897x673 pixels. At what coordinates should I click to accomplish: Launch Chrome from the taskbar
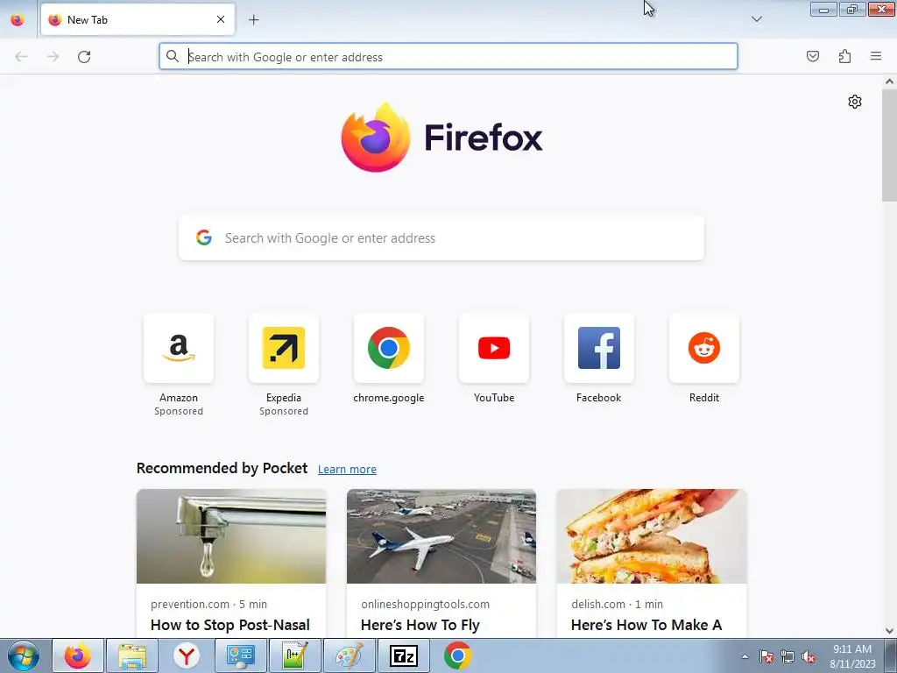[x=457, y=655]
